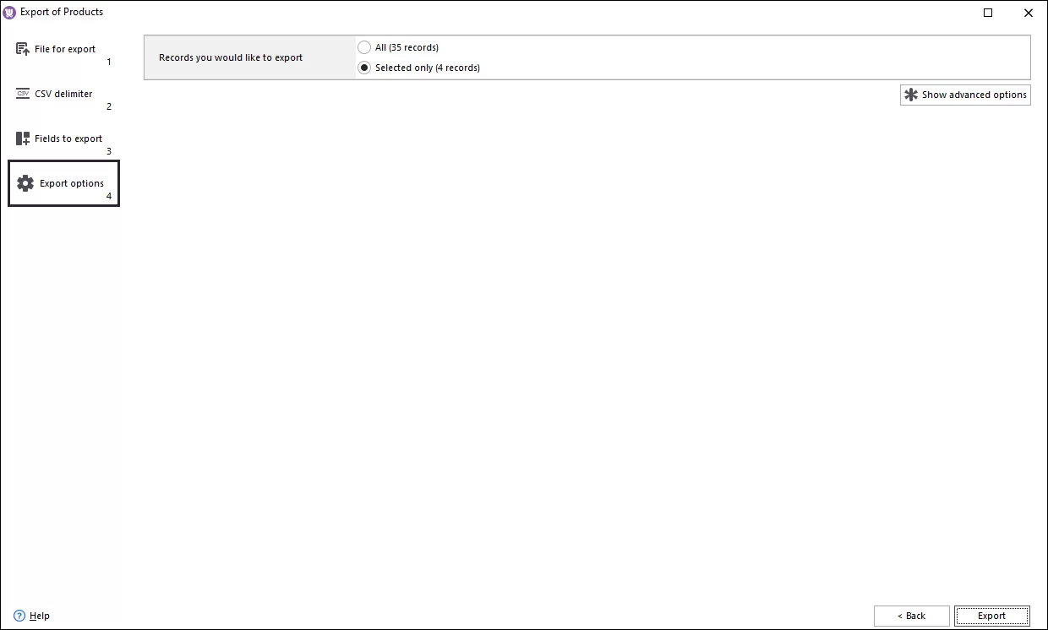Screen dimensions: 1048x630
Task: Click the asterisk icon on Show advanced options
Action: 911,95
